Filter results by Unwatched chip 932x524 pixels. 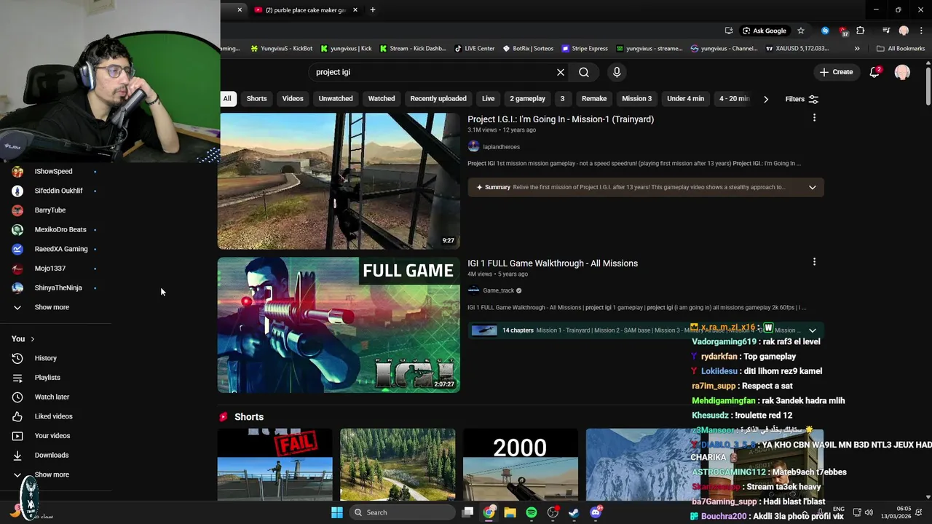[336, 99]
